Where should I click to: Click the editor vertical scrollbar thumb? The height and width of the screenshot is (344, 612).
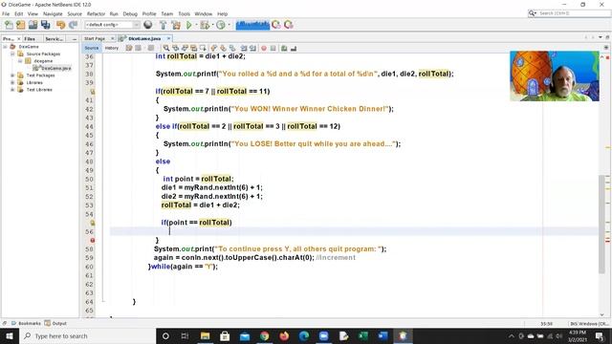(601, 225)
